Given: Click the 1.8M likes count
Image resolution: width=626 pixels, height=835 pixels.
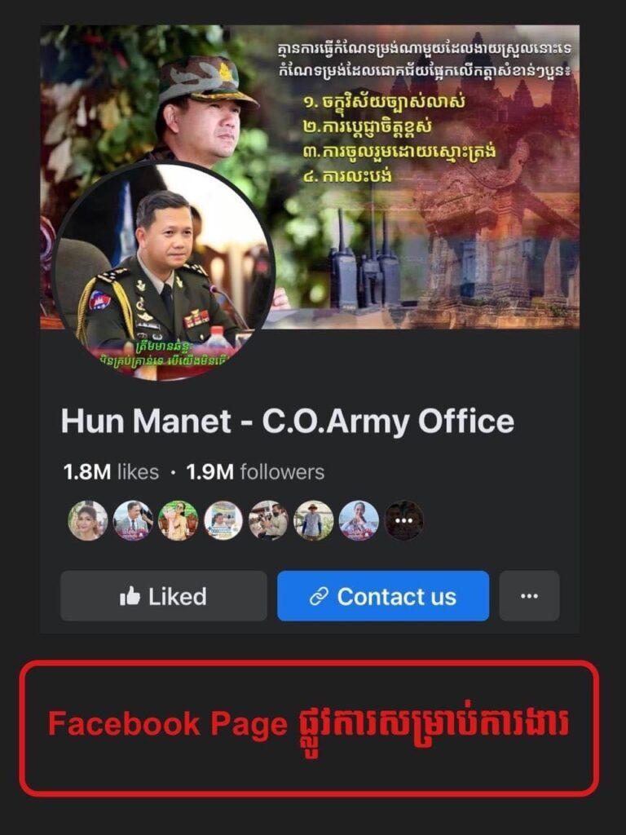Looking at the screenshot, I should [x=111, y=472].
